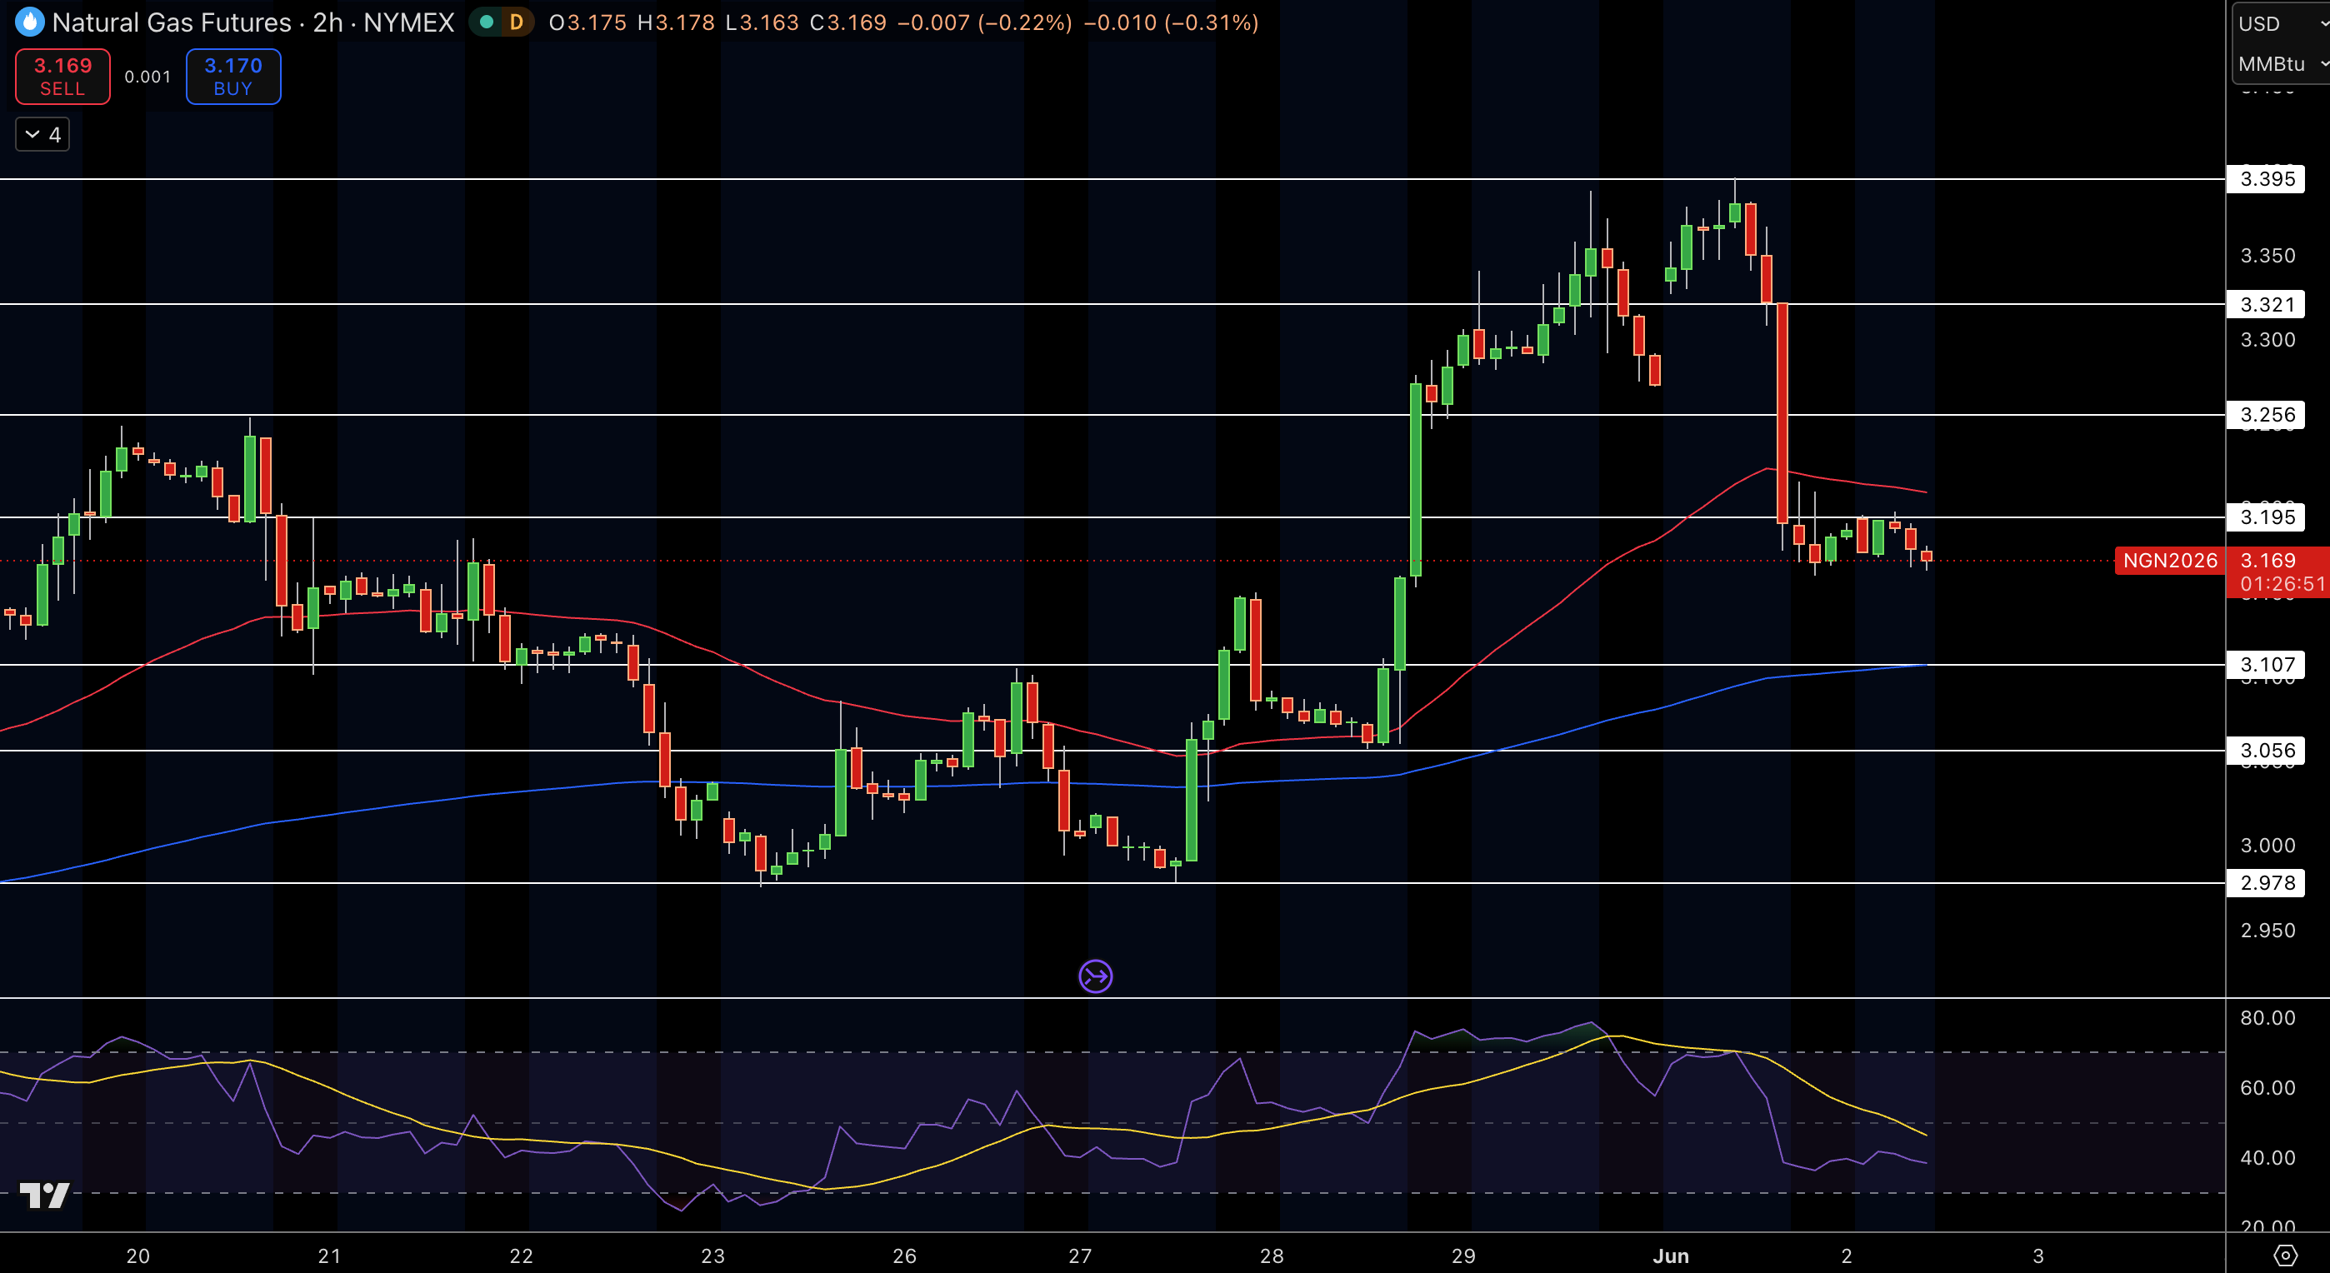The height and width of the screenshot is (1273, 2330).
Task: Select the 3.395 horizontal line price label
Action: 2267,179
